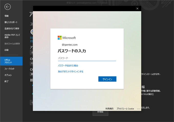This screenshot has width=174, height=122.
Task: Click the back arrow in Outlook backstage
Action: (7, 7)
